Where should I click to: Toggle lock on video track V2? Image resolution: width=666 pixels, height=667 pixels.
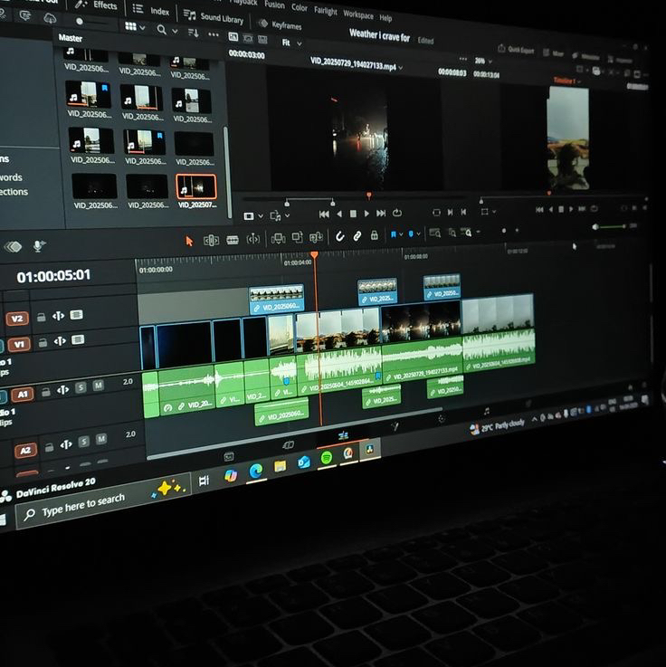tap(43, 317)
